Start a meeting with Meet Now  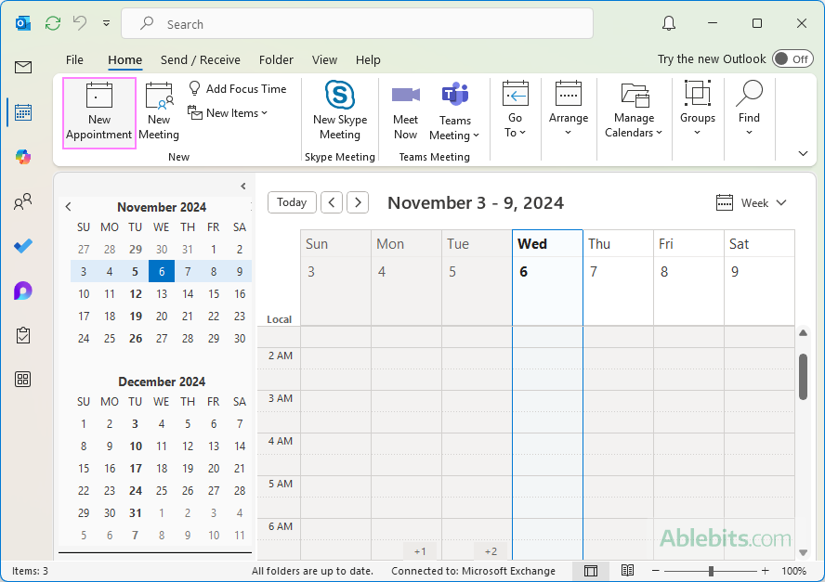click(405, 111)
